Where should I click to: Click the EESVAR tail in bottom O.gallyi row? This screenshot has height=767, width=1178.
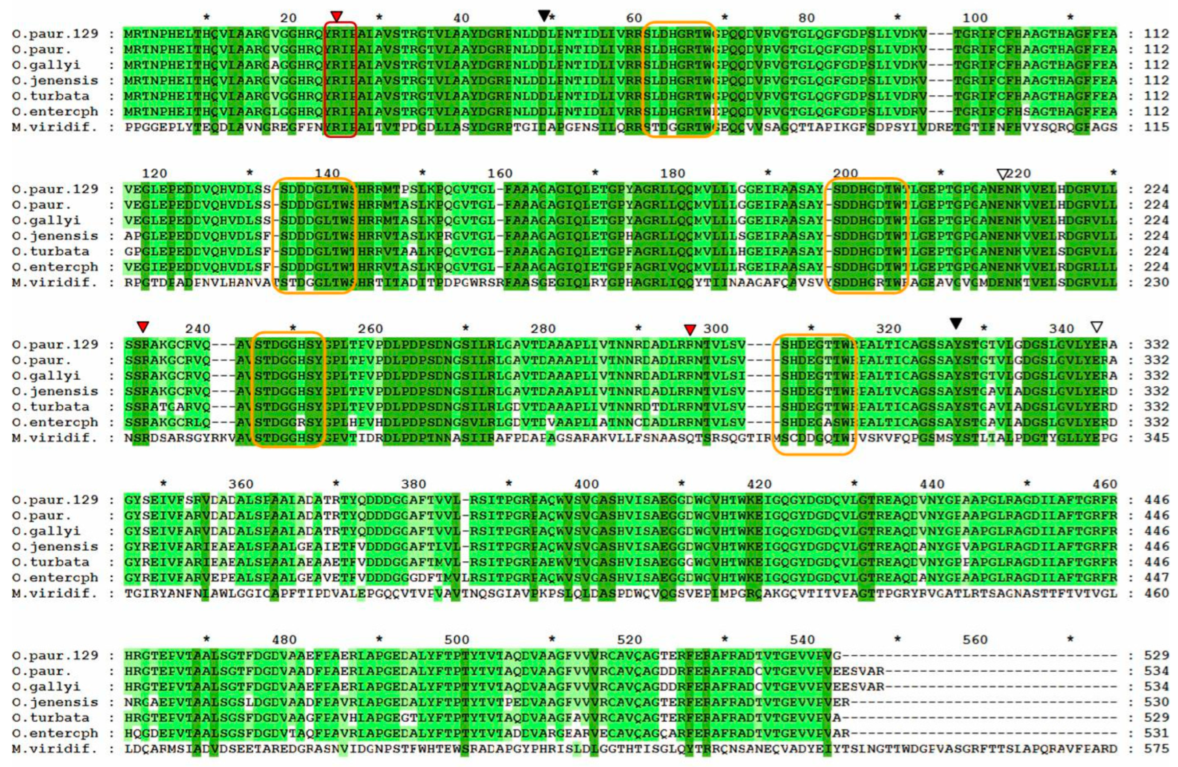(859, 687)
